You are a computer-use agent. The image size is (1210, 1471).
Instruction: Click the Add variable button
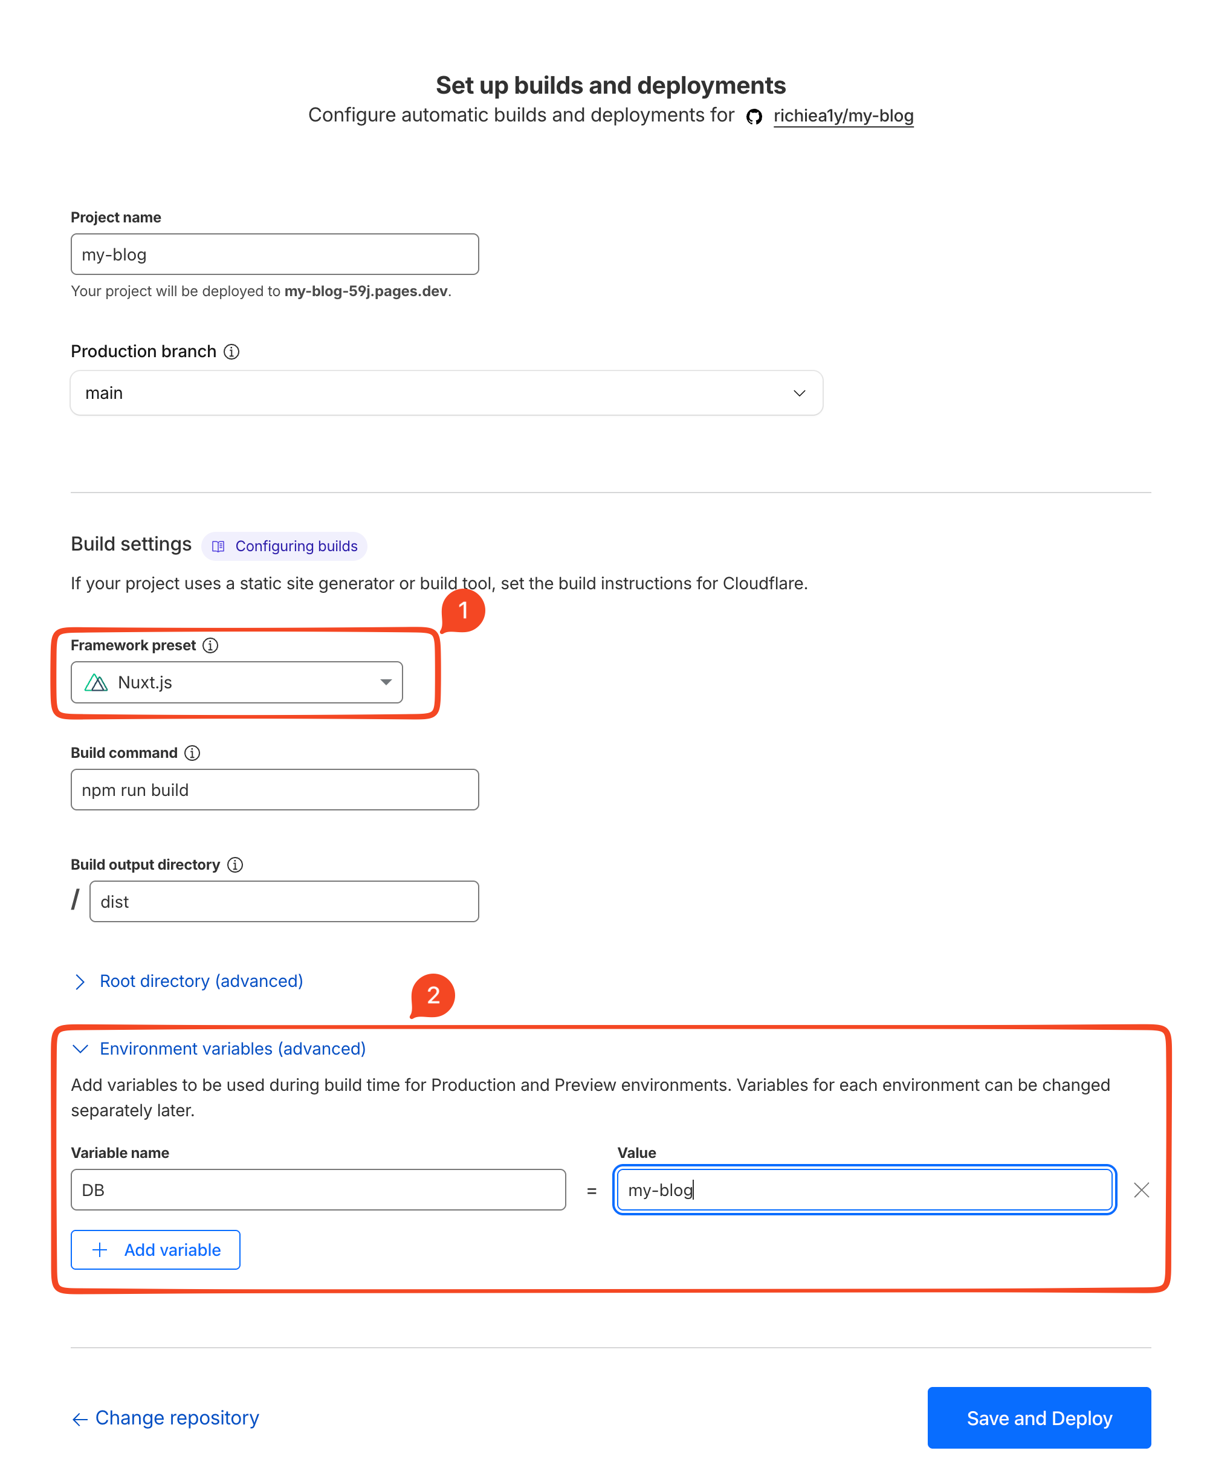(x=155, y=1249)
